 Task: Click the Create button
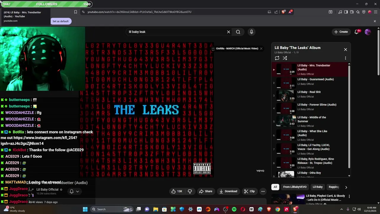[341, 32]
